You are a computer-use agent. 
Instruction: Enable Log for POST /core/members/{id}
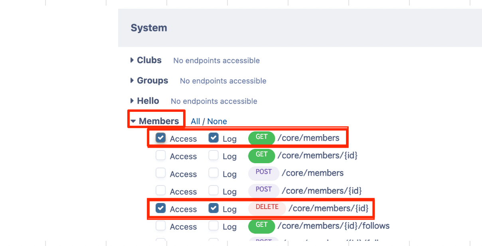tap(214, 191)
